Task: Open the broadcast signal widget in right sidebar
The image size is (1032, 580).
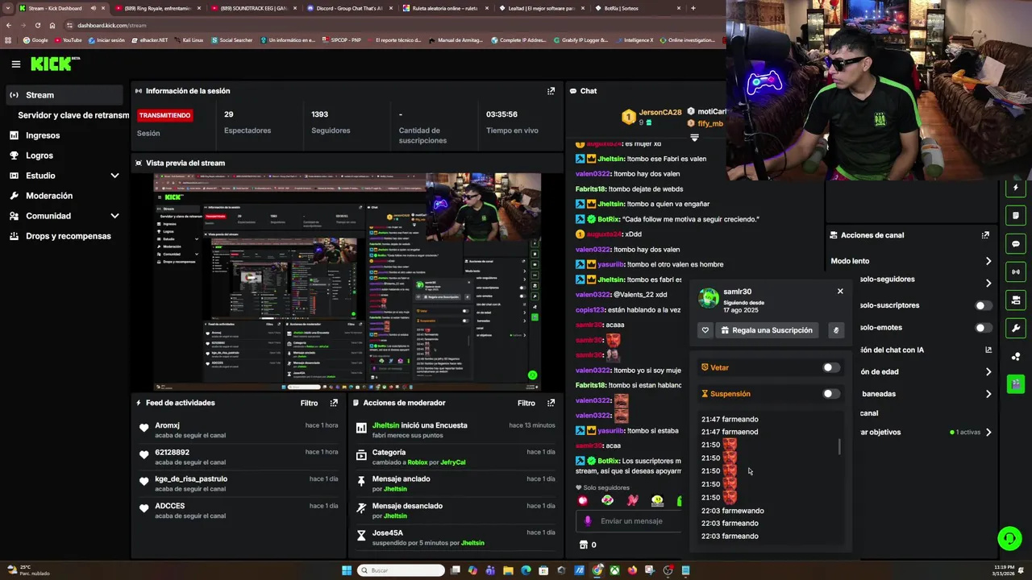Action: 1015,272
